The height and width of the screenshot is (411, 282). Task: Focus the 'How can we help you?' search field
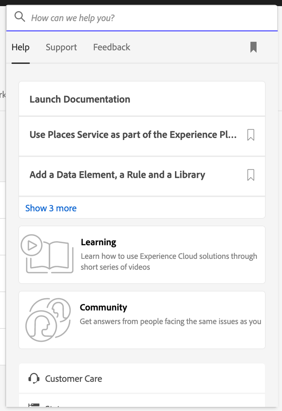click(x=148, y=18)
